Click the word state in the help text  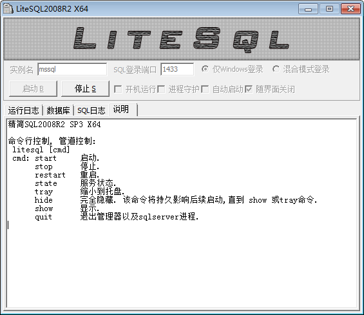(x=46, y=183)
